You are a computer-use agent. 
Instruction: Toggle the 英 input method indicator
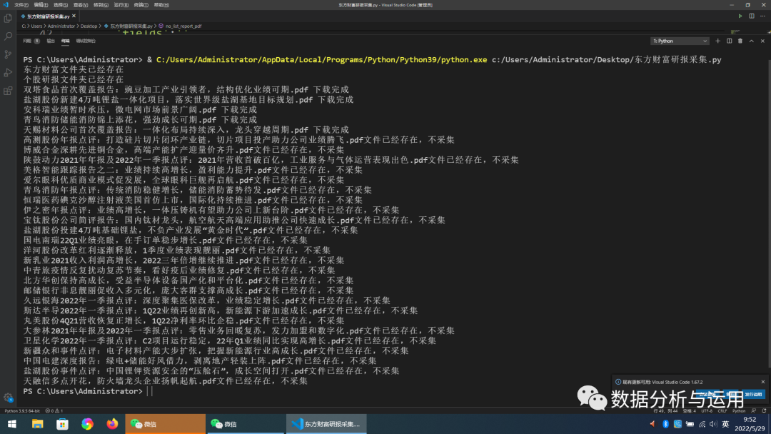point(725,424)
